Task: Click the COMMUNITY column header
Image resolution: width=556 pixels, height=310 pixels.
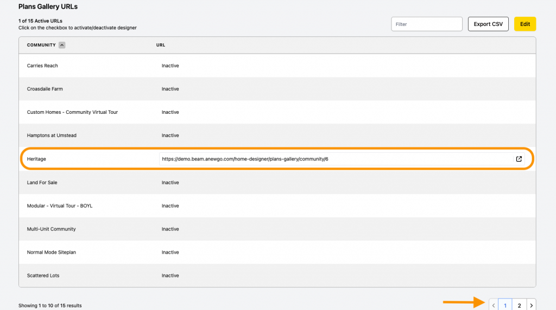Action: pyautogui.click(x=41, y=45)
